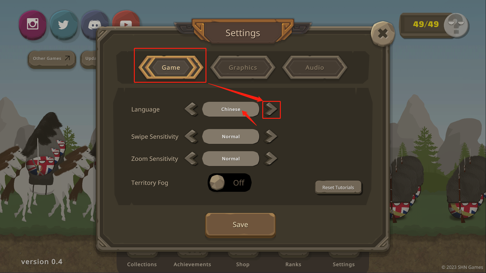
Task: Select previous language with left arrow
Action: (x=191, y=109)
